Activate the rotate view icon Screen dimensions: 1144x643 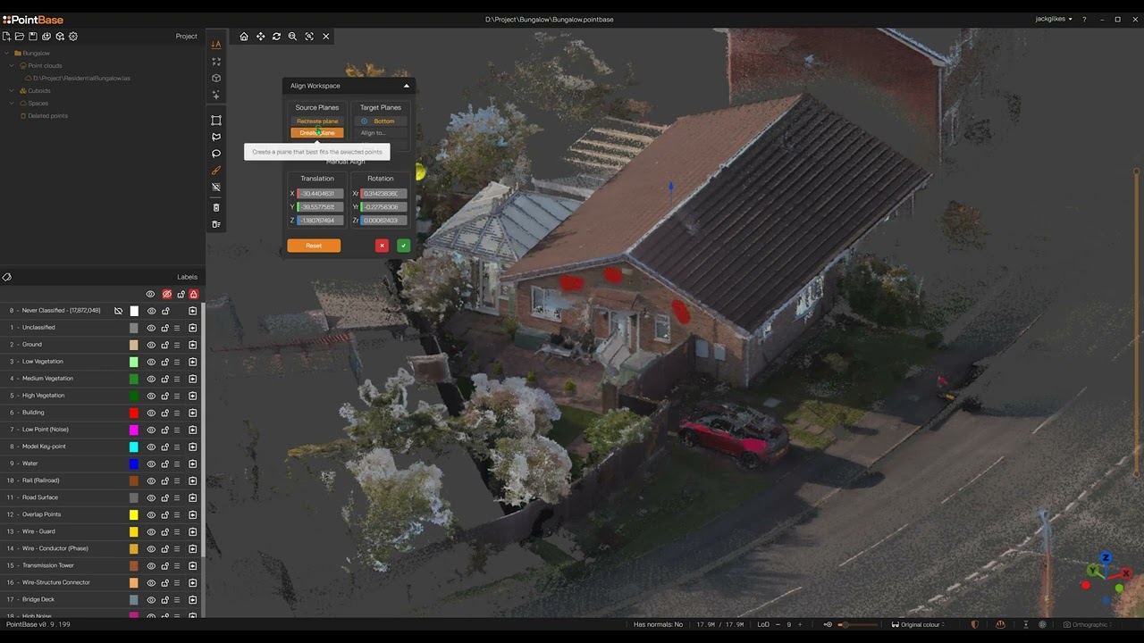tap(276, 37)
